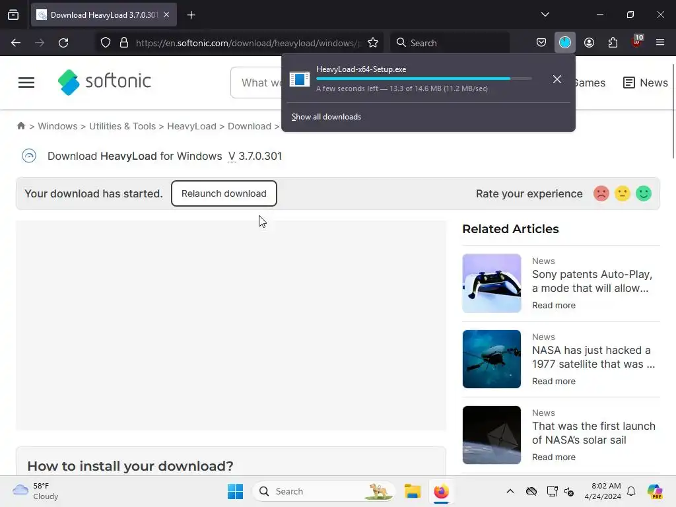Open the NASA satellite article thumbnail

coord(491,359)
